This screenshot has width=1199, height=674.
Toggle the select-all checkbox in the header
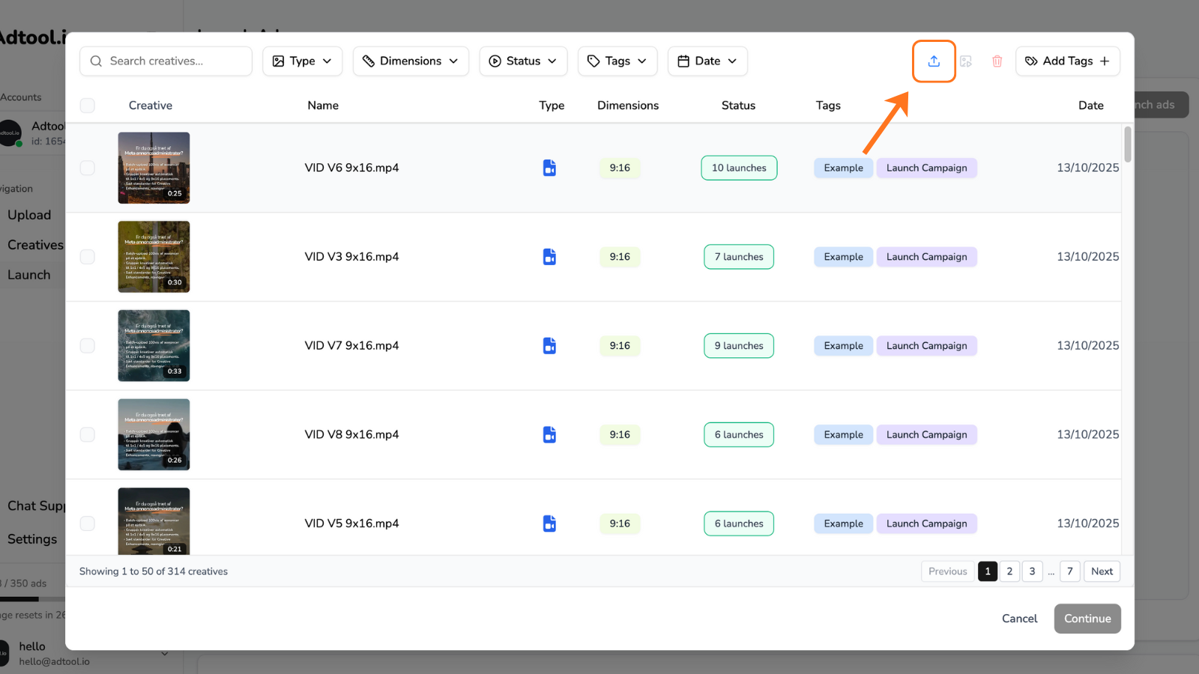point(87,106)
